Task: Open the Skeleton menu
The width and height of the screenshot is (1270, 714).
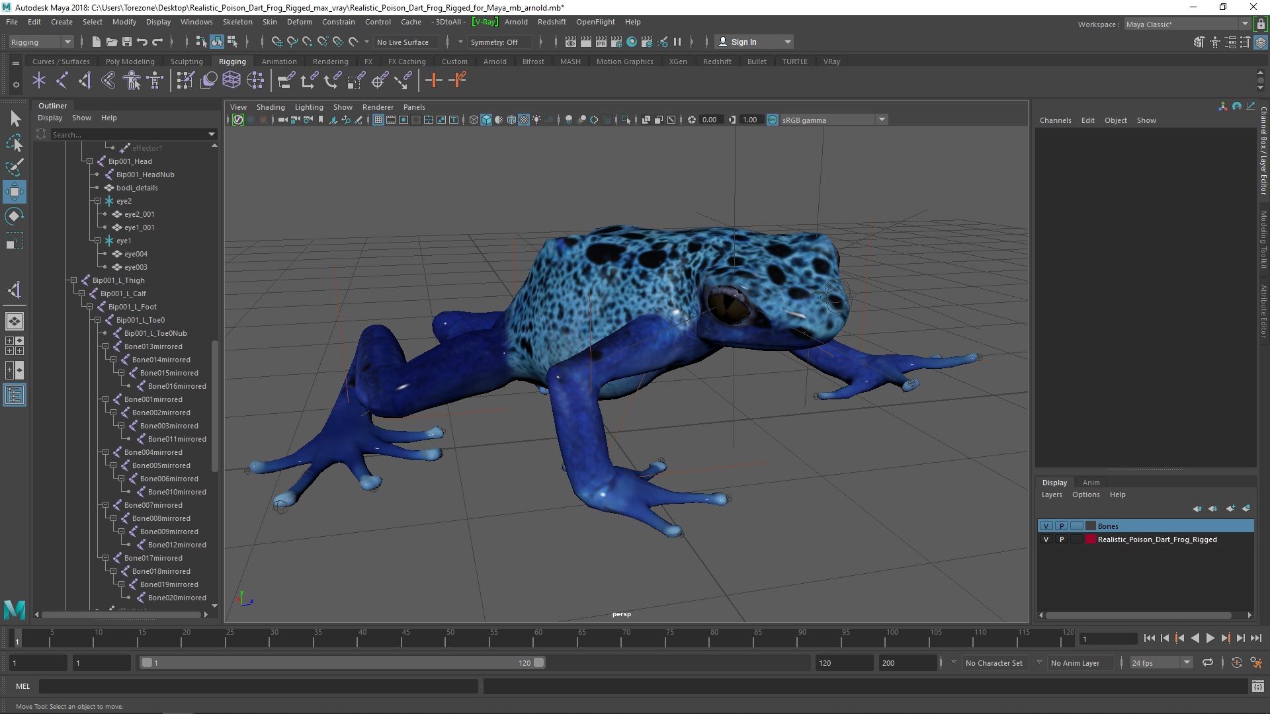Action: 237,22
